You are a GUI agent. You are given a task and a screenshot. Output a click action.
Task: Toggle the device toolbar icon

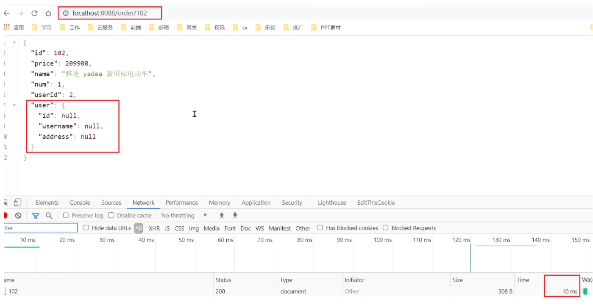click(x=17, y=203)
